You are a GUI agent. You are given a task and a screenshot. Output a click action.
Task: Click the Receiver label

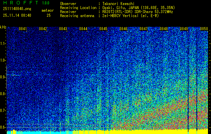(68, 12)
